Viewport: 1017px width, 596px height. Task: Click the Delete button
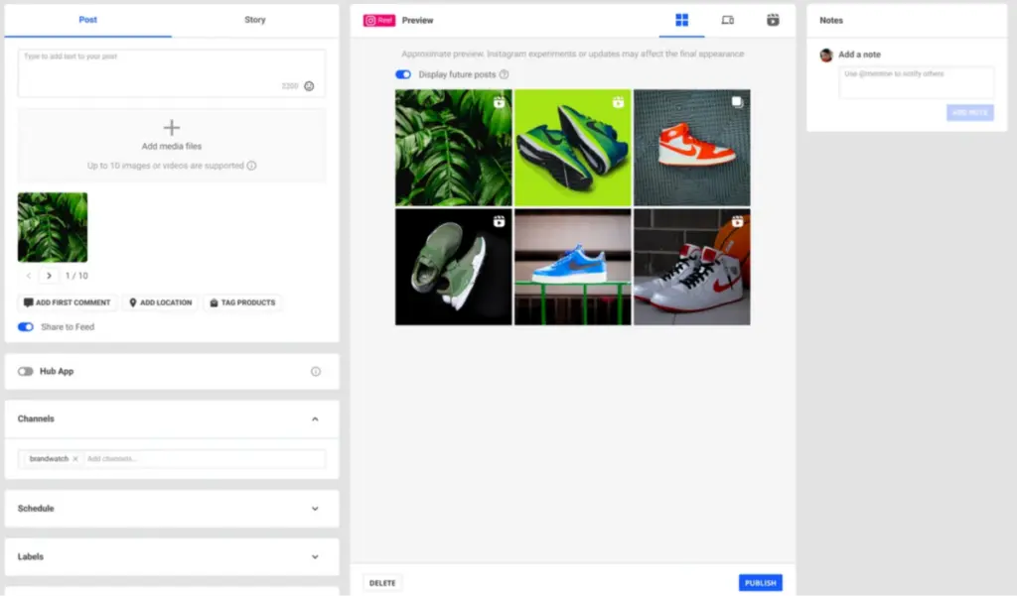click(x=382, y=583)
